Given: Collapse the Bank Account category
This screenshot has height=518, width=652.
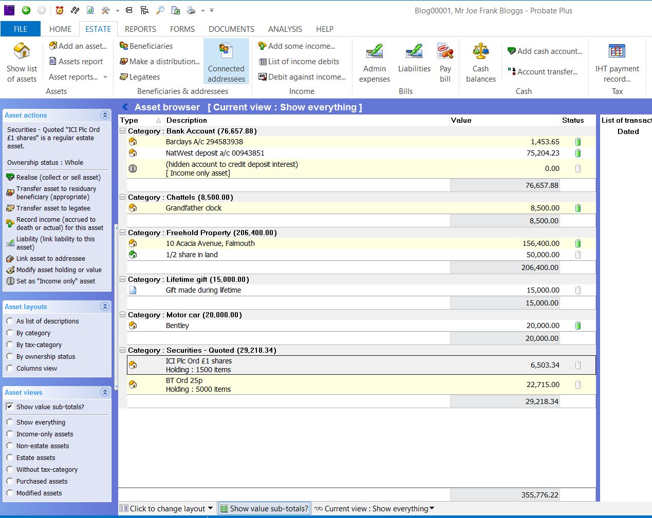Looking at the screenshot, I should click(x=123, y=131).
